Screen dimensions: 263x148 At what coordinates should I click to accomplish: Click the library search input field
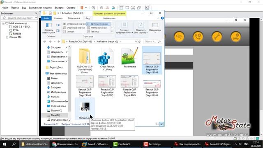(19, 18)
